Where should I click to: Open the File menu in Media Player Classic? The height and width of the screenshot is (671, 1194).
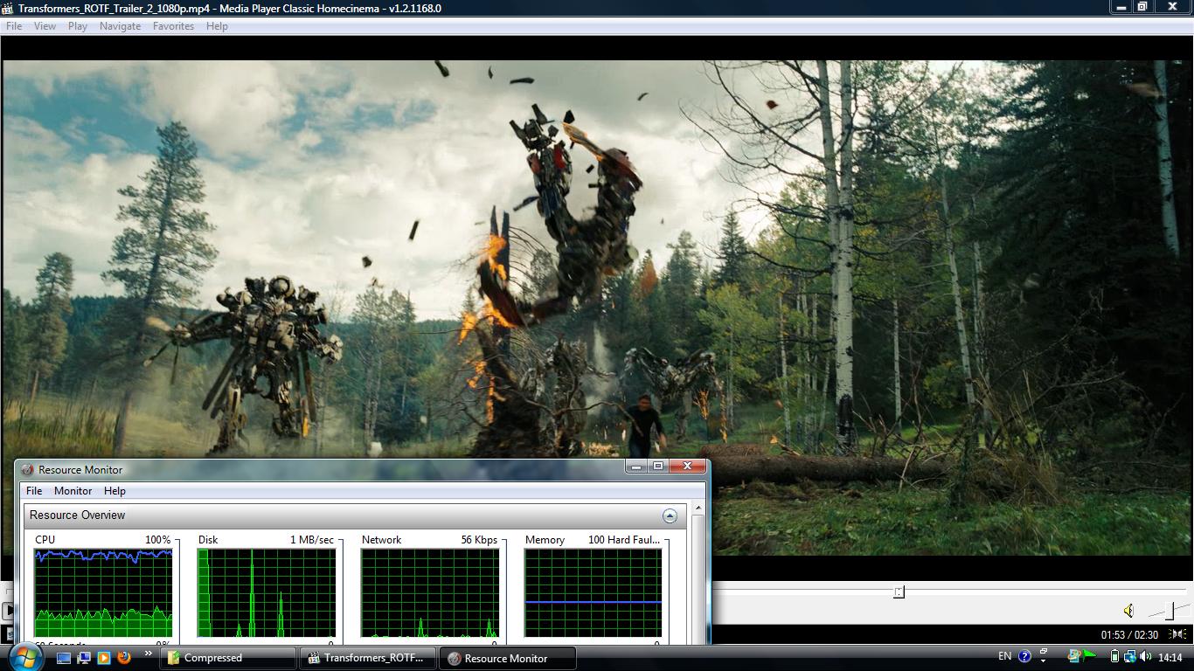pos(14,26)
